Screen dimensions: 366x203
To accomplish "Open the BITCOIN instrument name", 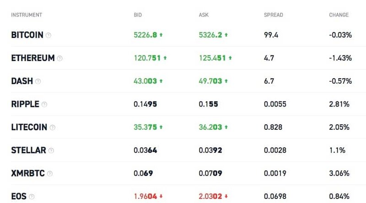I will pyautogui.click(x=27, y=35).
